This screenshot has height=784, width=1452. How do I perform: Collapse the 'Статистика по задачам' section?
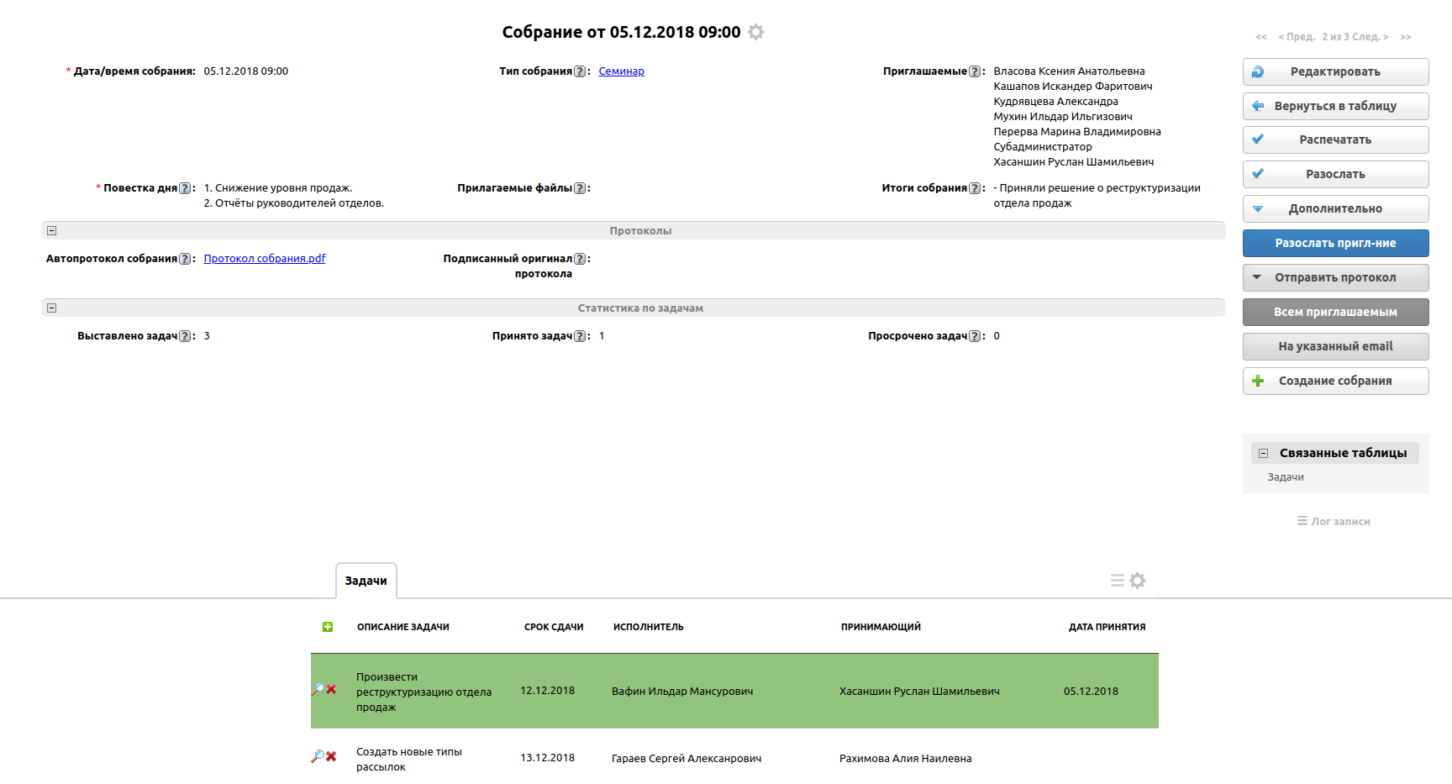[x=51, y=308]
